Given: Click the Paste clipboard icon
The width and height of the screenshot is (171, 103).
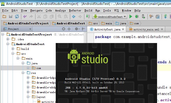Looking at the screenshot, I should coord(52,16).
